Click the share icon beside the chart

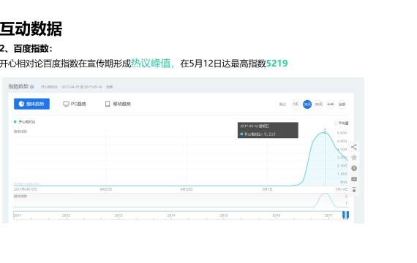(353, 147)
